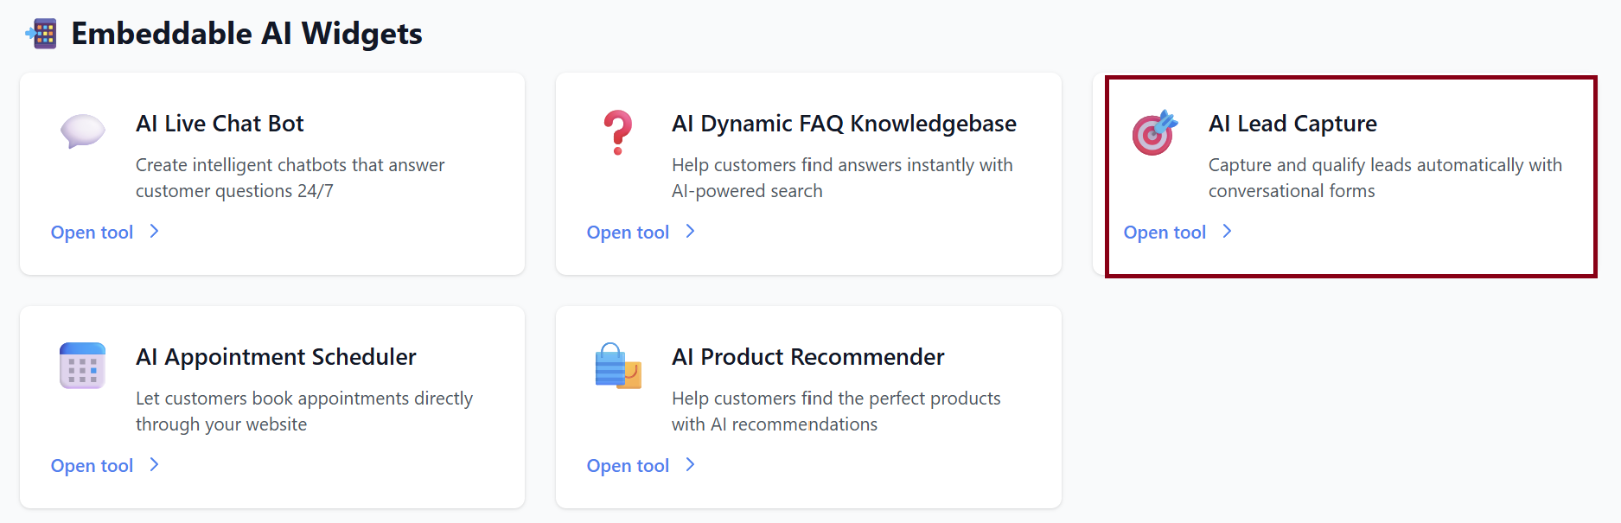This screenshot has width=1621, height=523.
Task: Click chevron arrow in Appointment Scheduler card
Action: [x=154, y=465]
